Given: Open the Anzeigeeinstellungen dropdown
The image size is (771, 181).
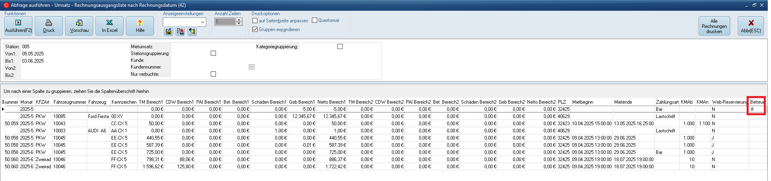Looking at the screenshot, I should click(202, 22).
